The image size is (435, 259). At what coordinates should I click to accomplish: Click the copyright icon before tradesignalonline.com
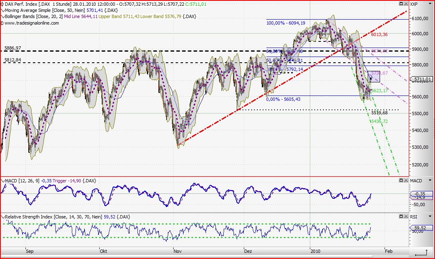point(2,23)
